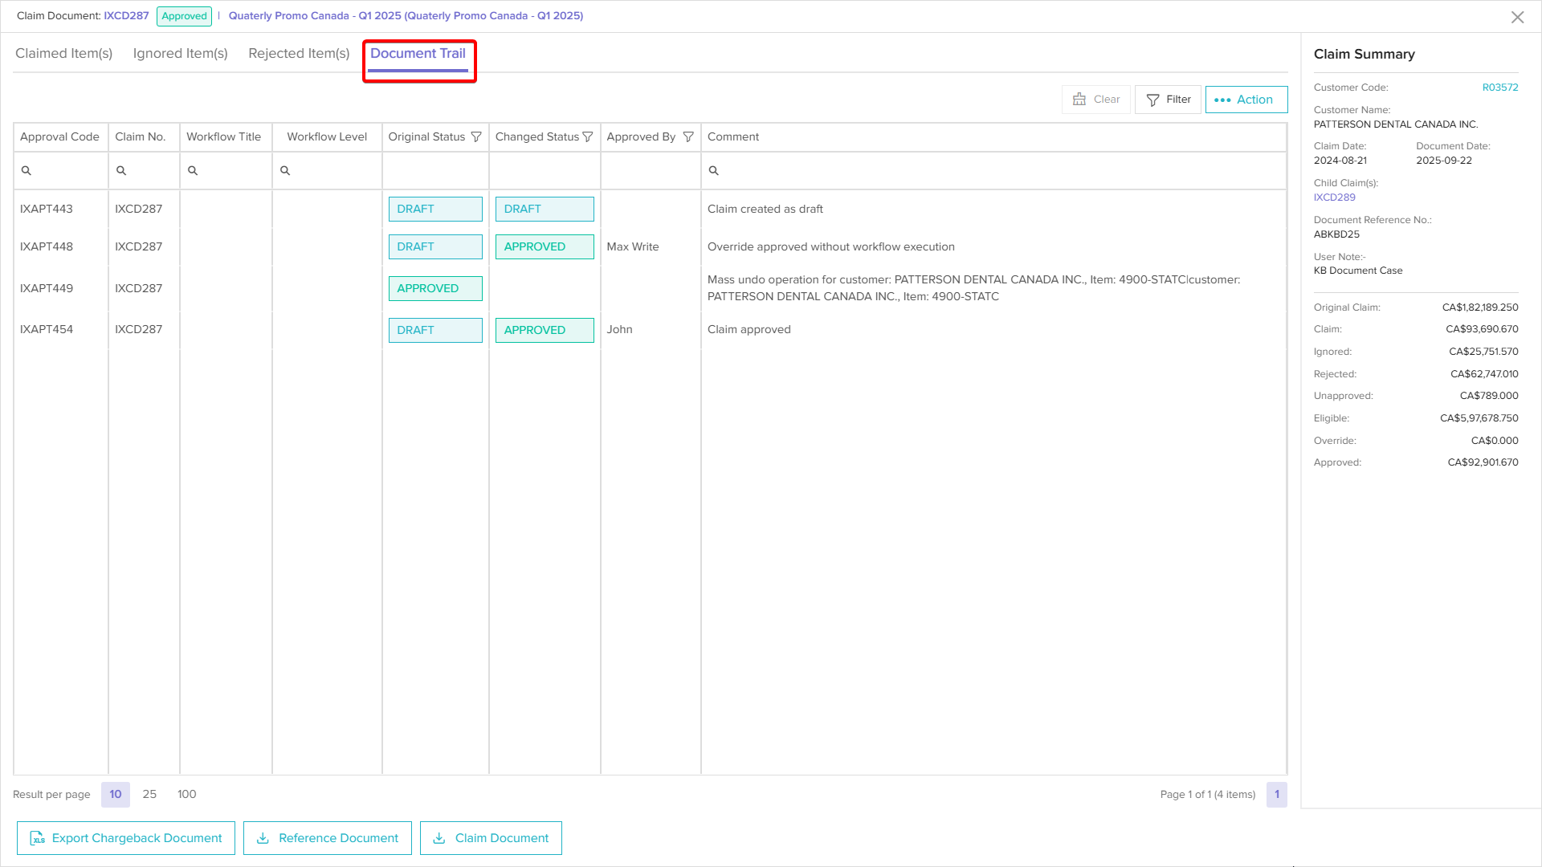Image resolution: width=1542 pixels, height=867 pixels.
Task: Click search icon in Workflow Level column
Action: (285, 171)
